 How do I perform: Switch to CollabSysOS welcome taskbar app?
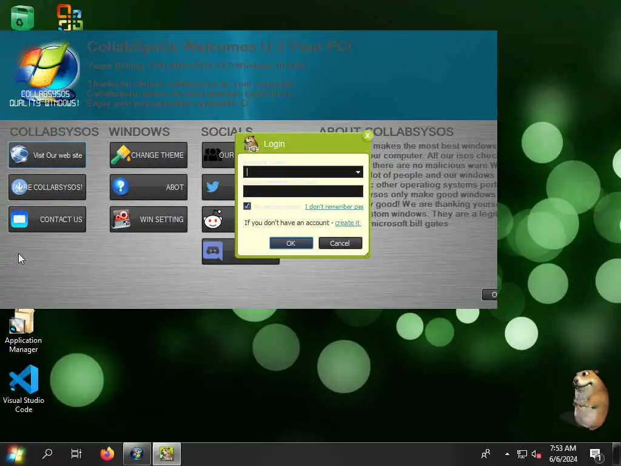[136, 454]
